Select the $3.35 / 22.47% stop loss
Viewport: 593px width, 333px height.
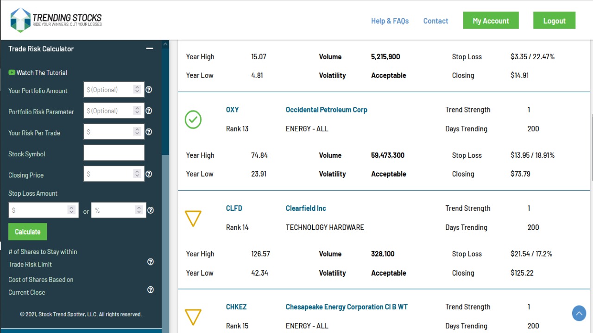[533, 57]
